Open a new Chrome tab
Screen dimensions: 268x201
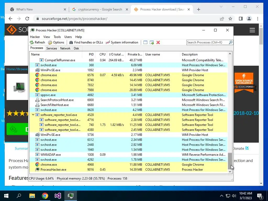pos(198,9)
